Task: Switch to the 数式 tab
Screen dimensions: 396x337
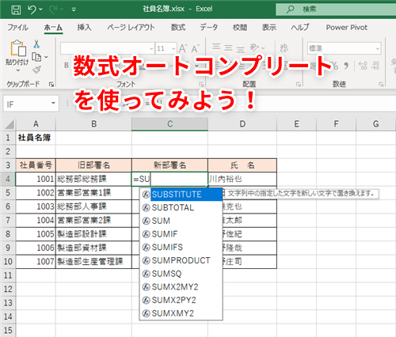Action: pyautogui.click(x=178, y=28)
